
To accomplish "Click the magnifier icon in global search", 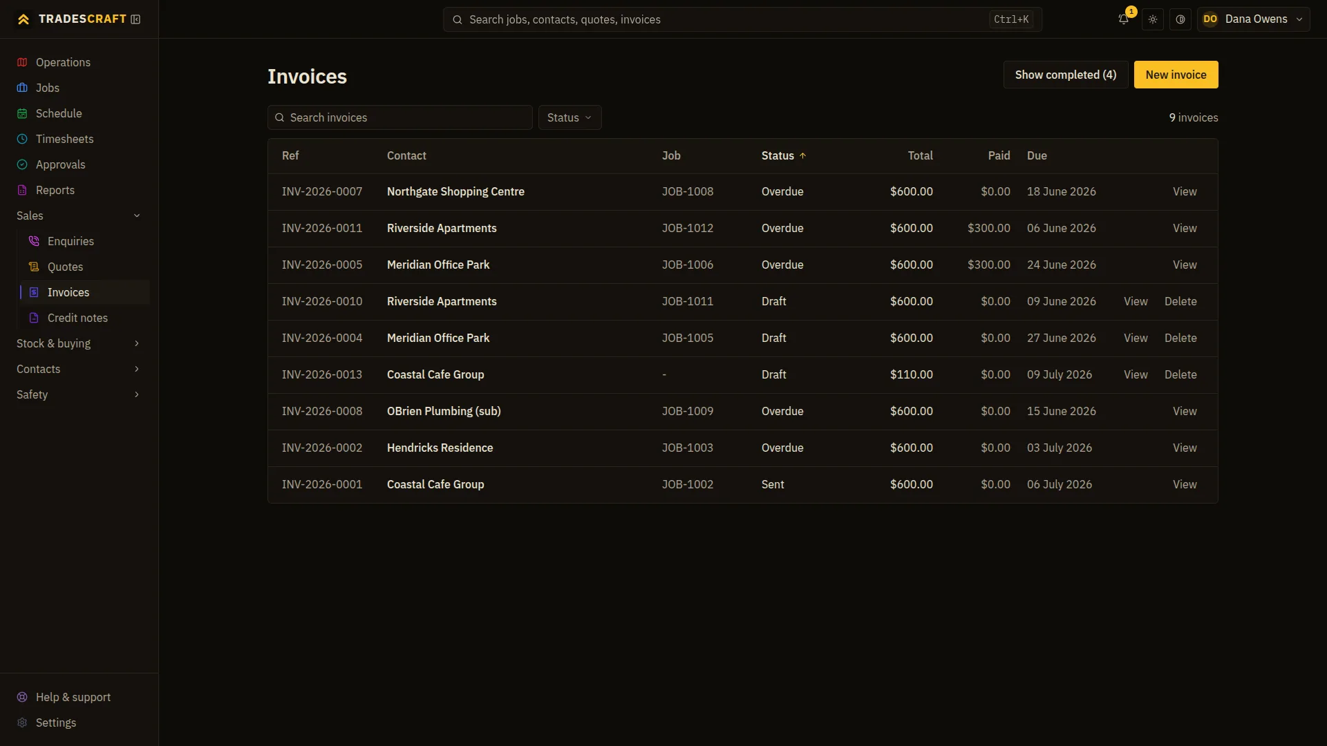I will tap(457, 19).
